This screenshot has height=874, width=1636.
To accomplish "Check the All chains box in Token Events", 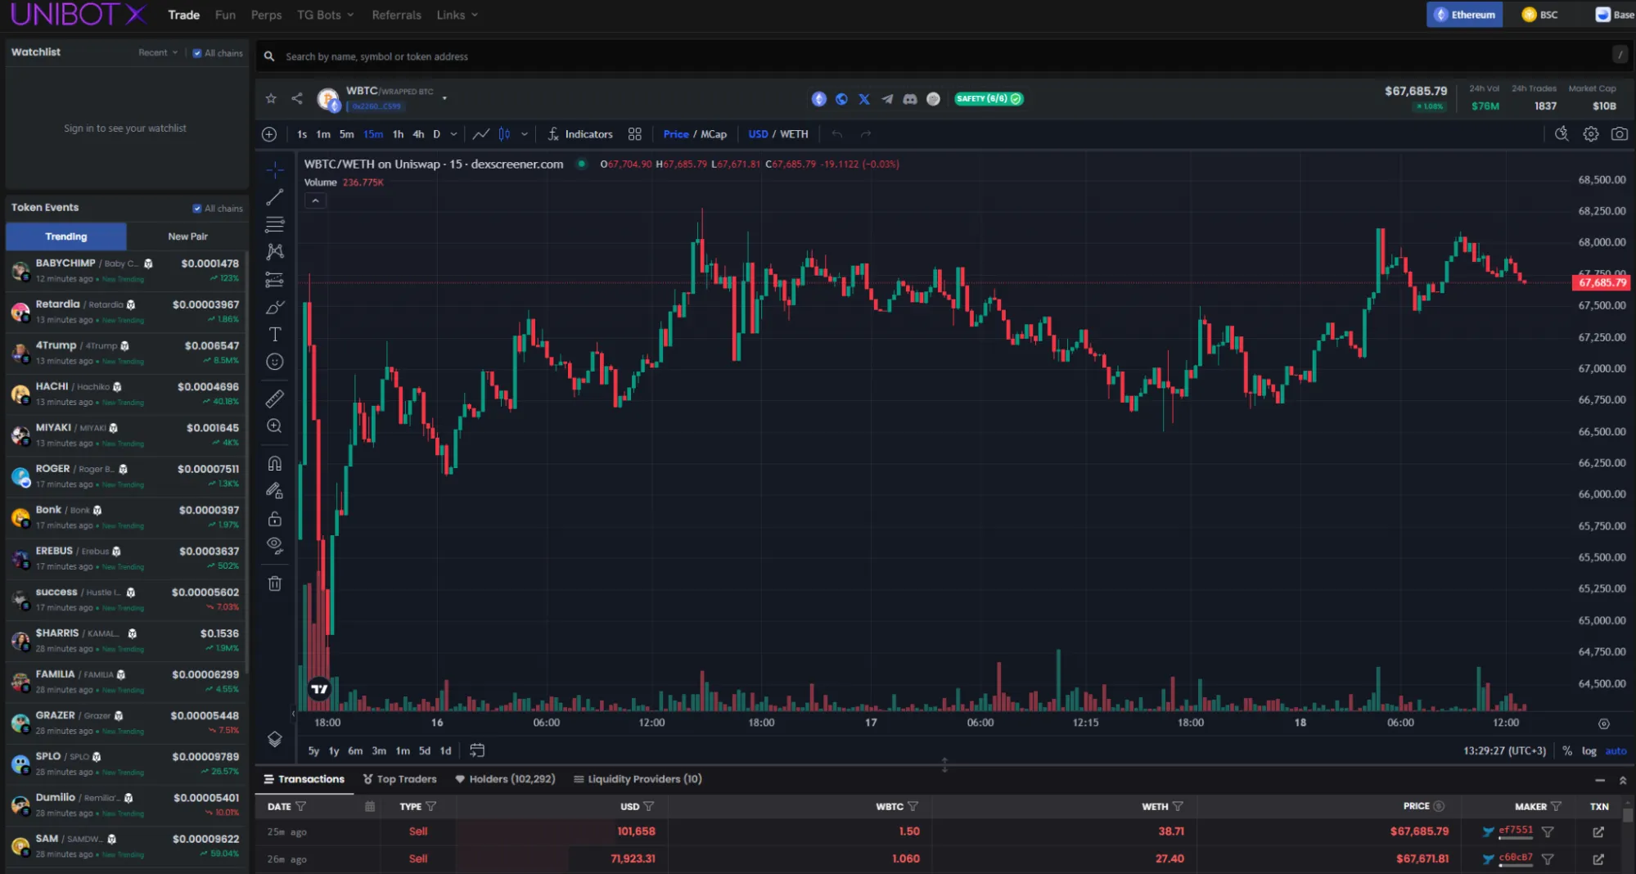I will [197, 208].
